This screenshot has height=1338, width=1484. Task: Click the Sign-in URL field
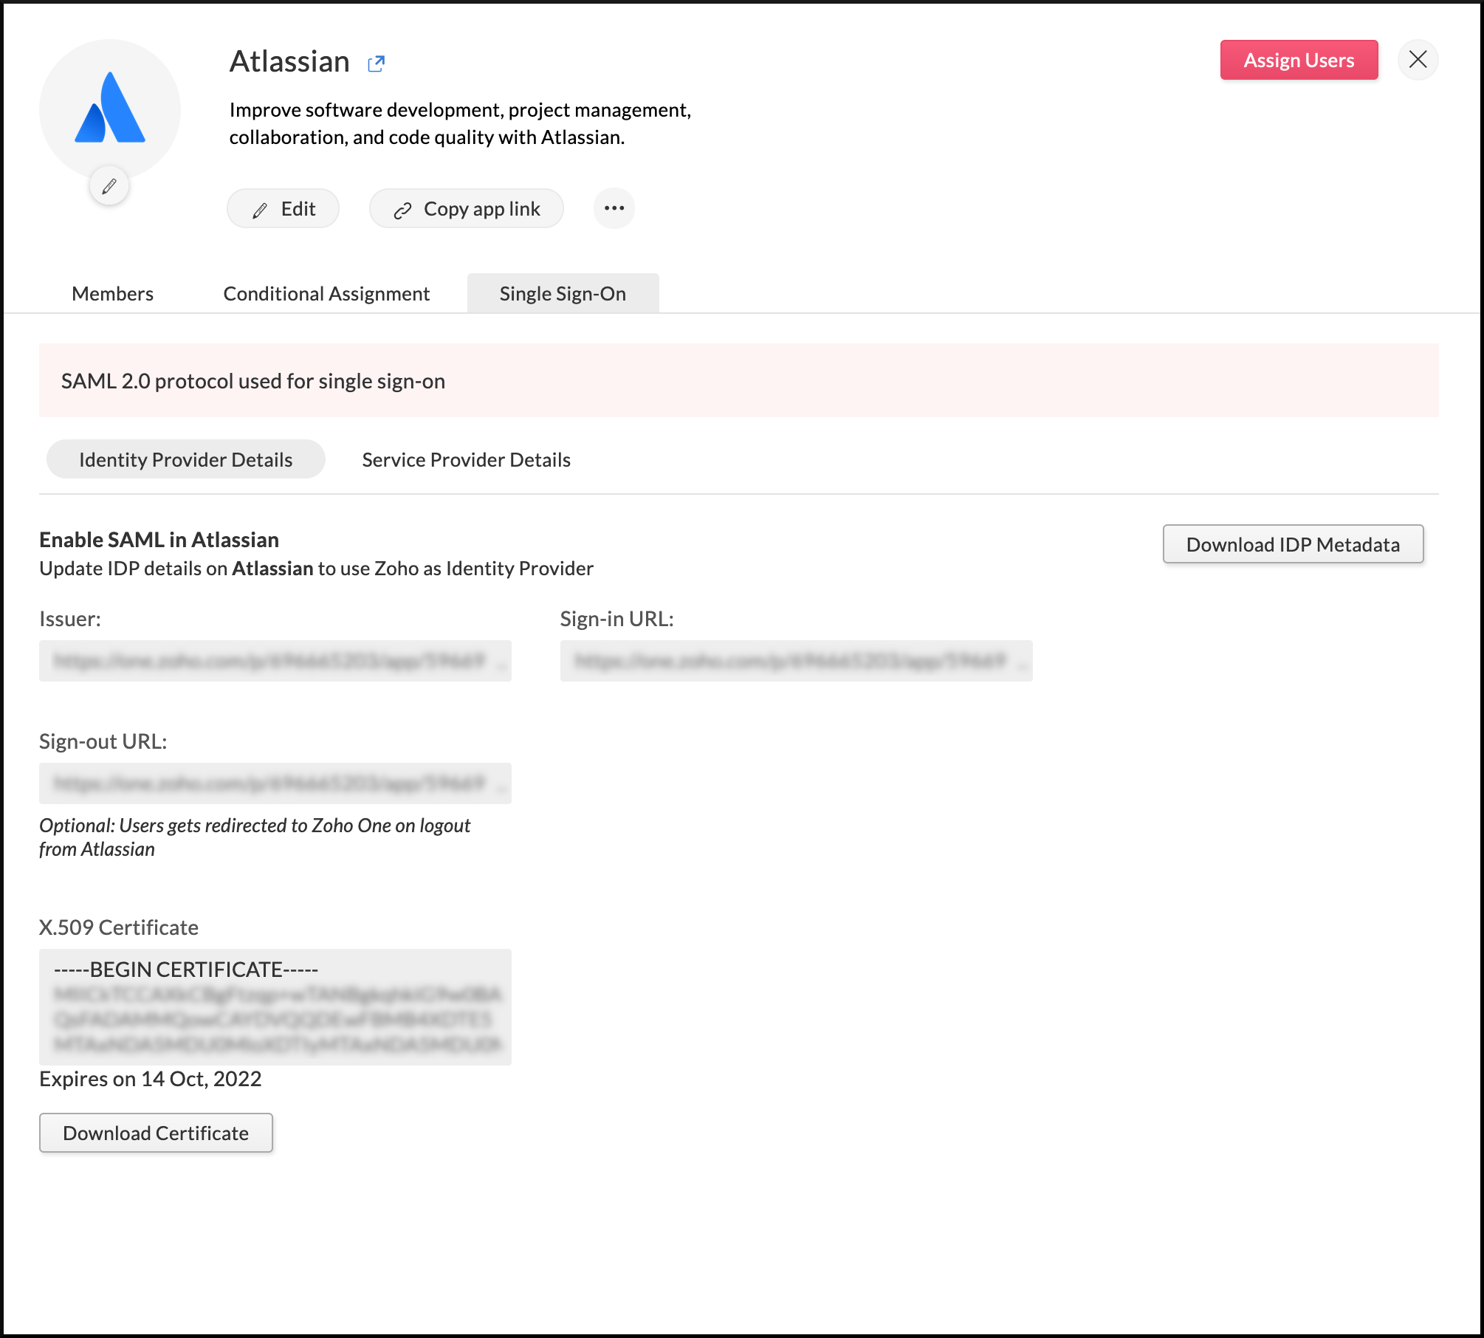(x=796, y=660)
